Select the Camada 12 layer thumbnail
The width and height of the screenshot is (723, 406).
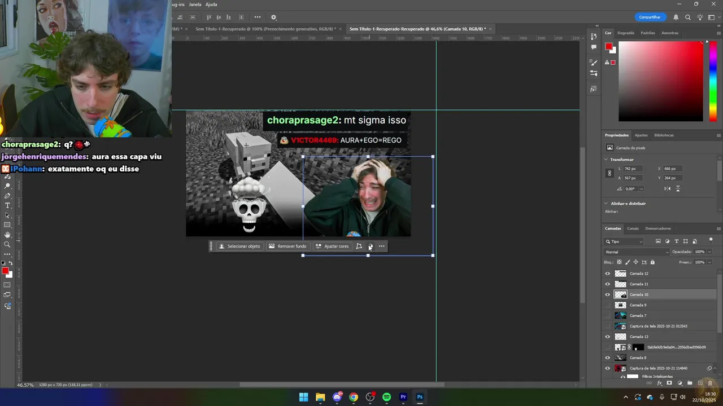point(621,273)
